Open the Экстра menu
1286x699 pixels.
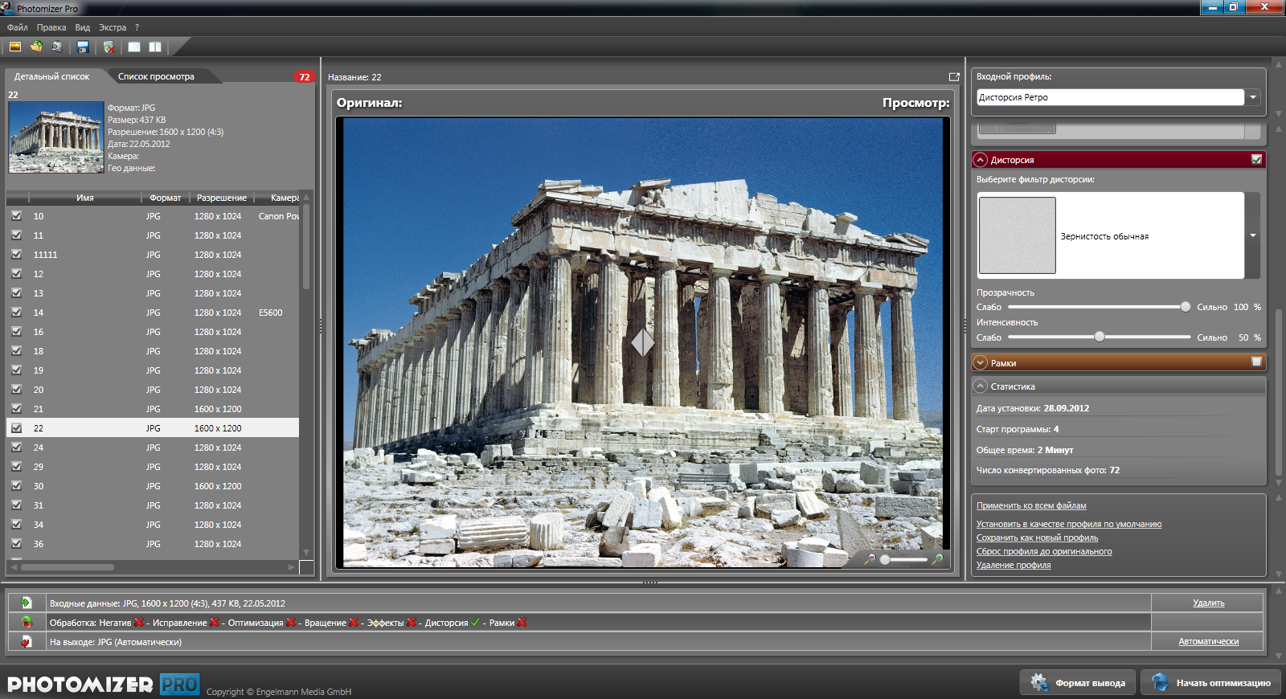click(113, 27)
